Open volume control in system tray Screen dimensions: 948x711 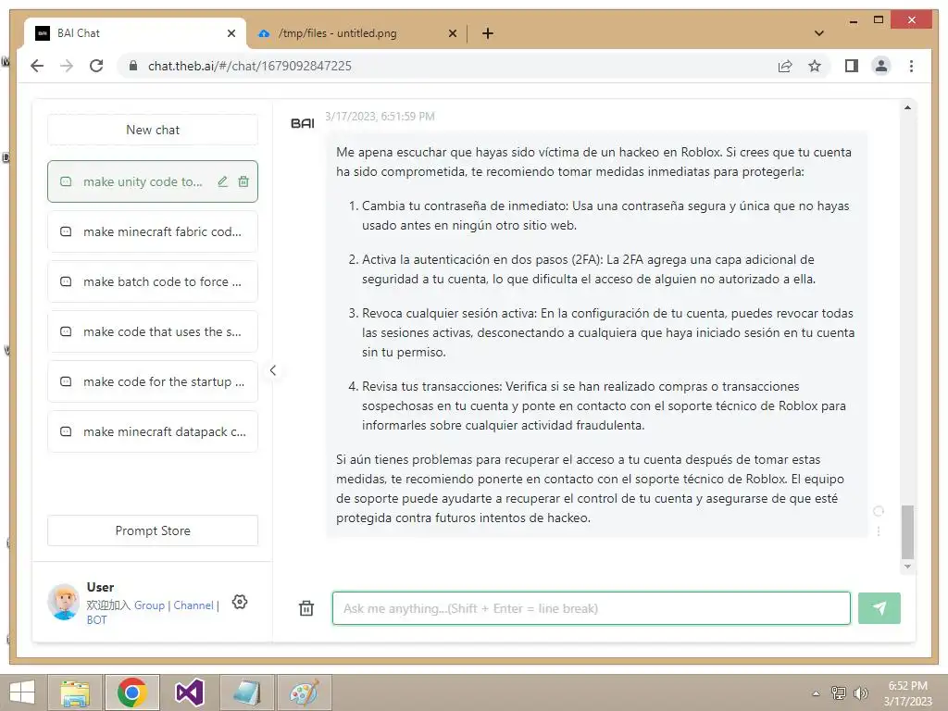click(860, 692)
